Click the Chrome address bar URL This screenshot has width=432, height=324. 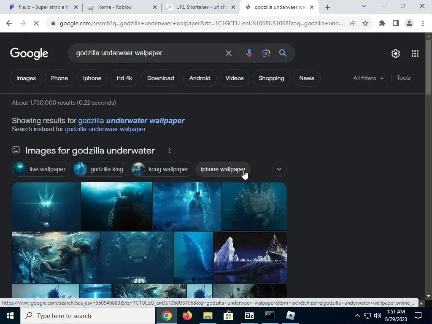[x=201, y=24]
